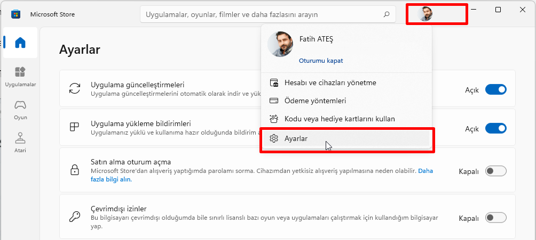Click the Hesabı ve cihazları yönetme icon
536x240 pixels.
(274, 82)
